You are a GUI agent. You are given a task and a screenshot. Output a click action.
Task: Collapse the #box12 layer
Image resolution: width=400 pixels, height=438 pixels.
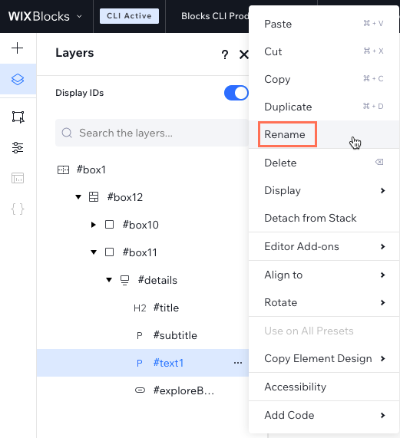78,197
